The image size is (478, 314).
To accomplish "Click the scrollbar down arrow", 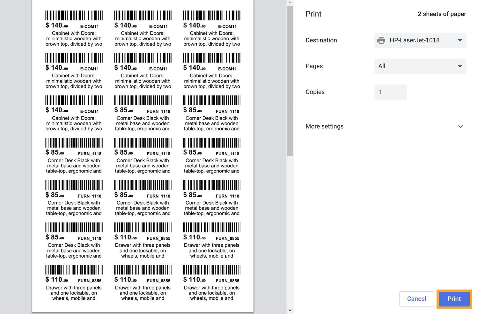I will click(x=290, y=310).
